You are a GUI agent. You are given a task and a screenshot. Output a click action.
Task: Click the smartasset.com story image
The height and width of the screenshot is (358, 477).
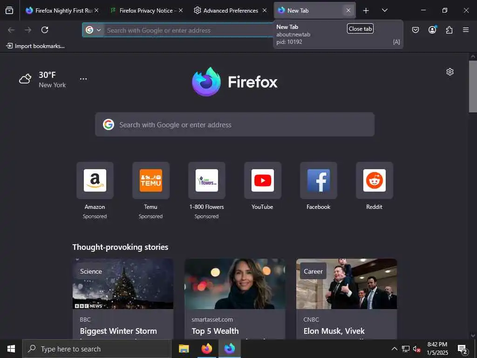(235, 284)
